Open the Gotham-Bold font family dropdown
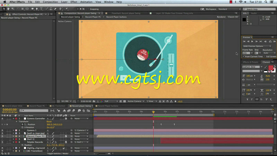The width and height of the screenshot is (277, 156). [252, 67]
